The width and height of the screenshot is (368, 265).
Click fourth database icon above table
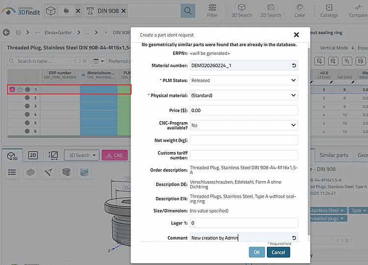(x=361, y=61)
